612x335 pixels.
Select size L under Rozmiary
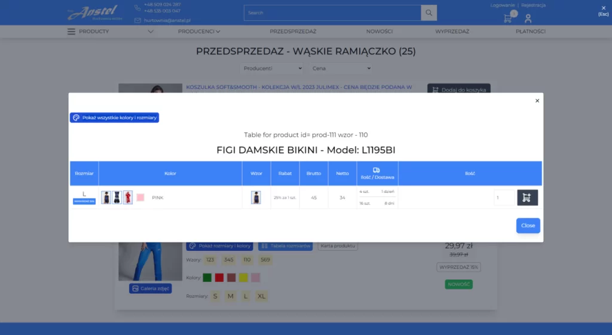tap(246, 296)
